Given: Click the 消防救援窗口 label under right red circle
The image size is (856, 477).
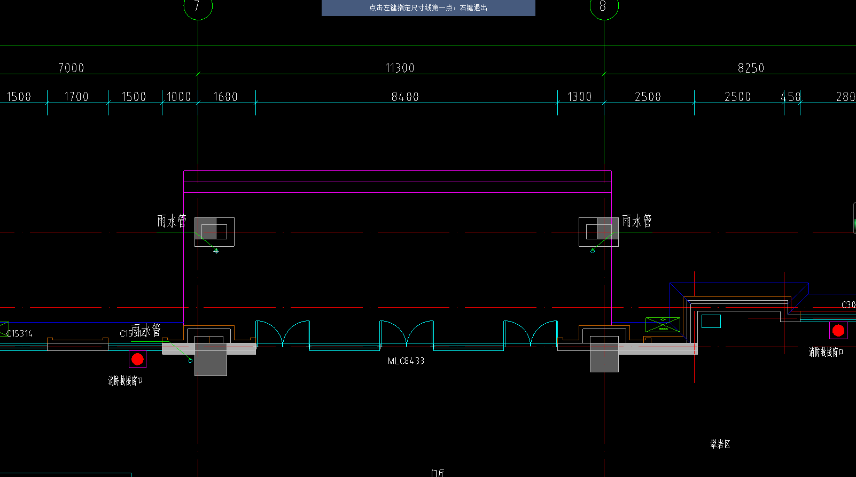Looking at the screenshot, I should click(x=826, y=352).
